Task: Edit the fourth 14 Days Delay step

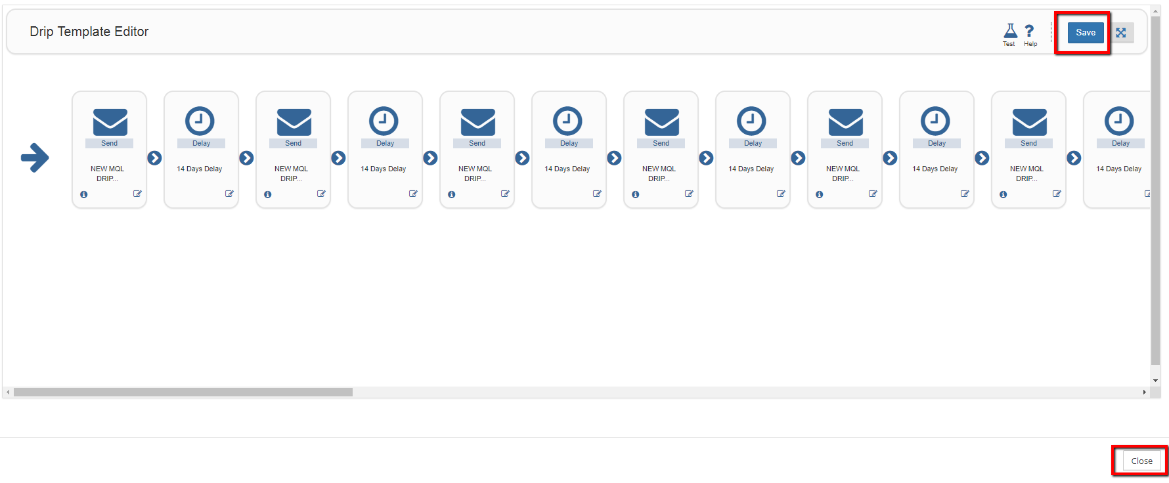Action: tap(781, 194)
